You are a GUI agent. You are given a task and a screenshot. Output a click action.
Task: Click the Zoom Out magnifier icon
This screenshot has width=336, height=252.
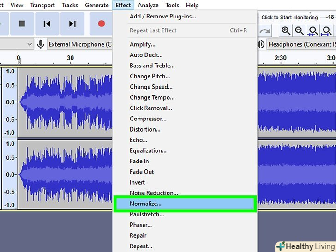[x=299, y=31]
